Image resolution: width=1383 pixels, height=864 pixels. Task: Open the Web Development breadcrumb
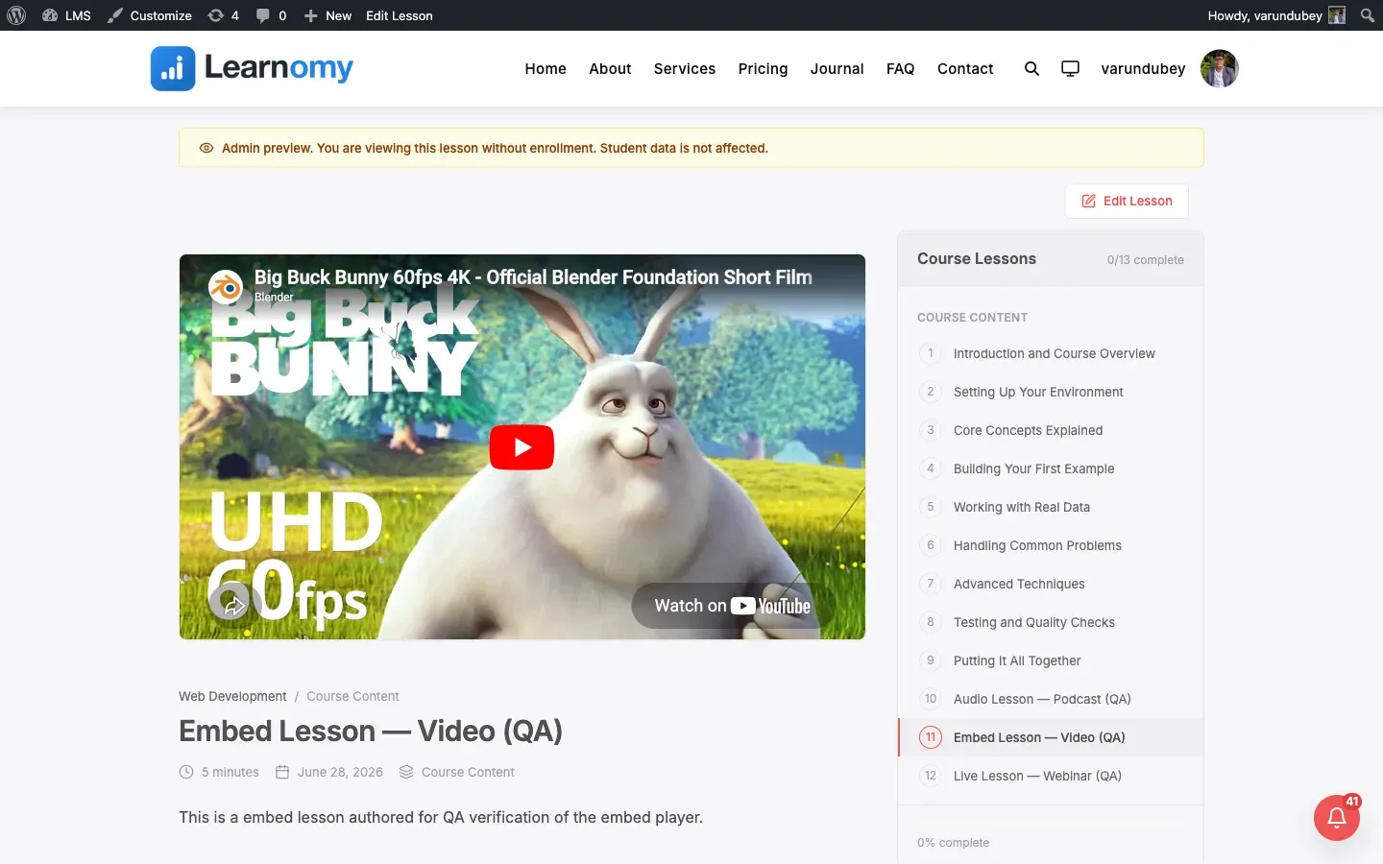point(232,696)
